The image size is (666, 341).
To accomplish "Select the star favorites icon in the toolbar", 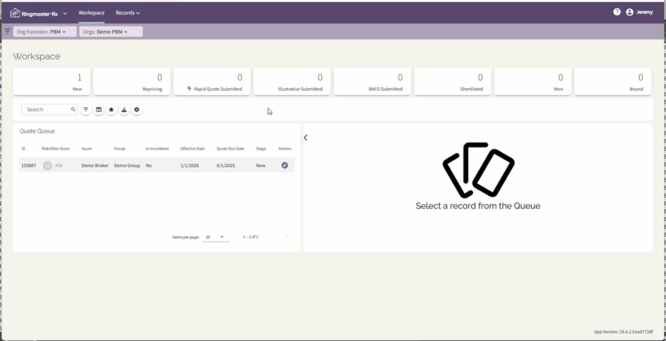I will pyautogui.click(x=112, y=109).
